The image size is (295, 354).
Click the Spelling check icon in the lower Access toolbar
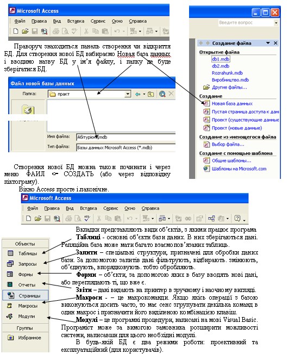click(87, 218)
